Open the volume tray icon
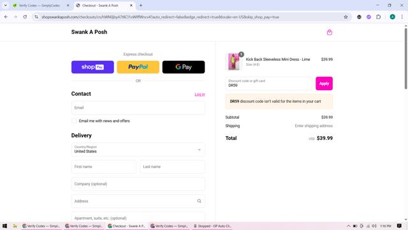Viewport: 408px width, 230px height. [x=374, y=226]
